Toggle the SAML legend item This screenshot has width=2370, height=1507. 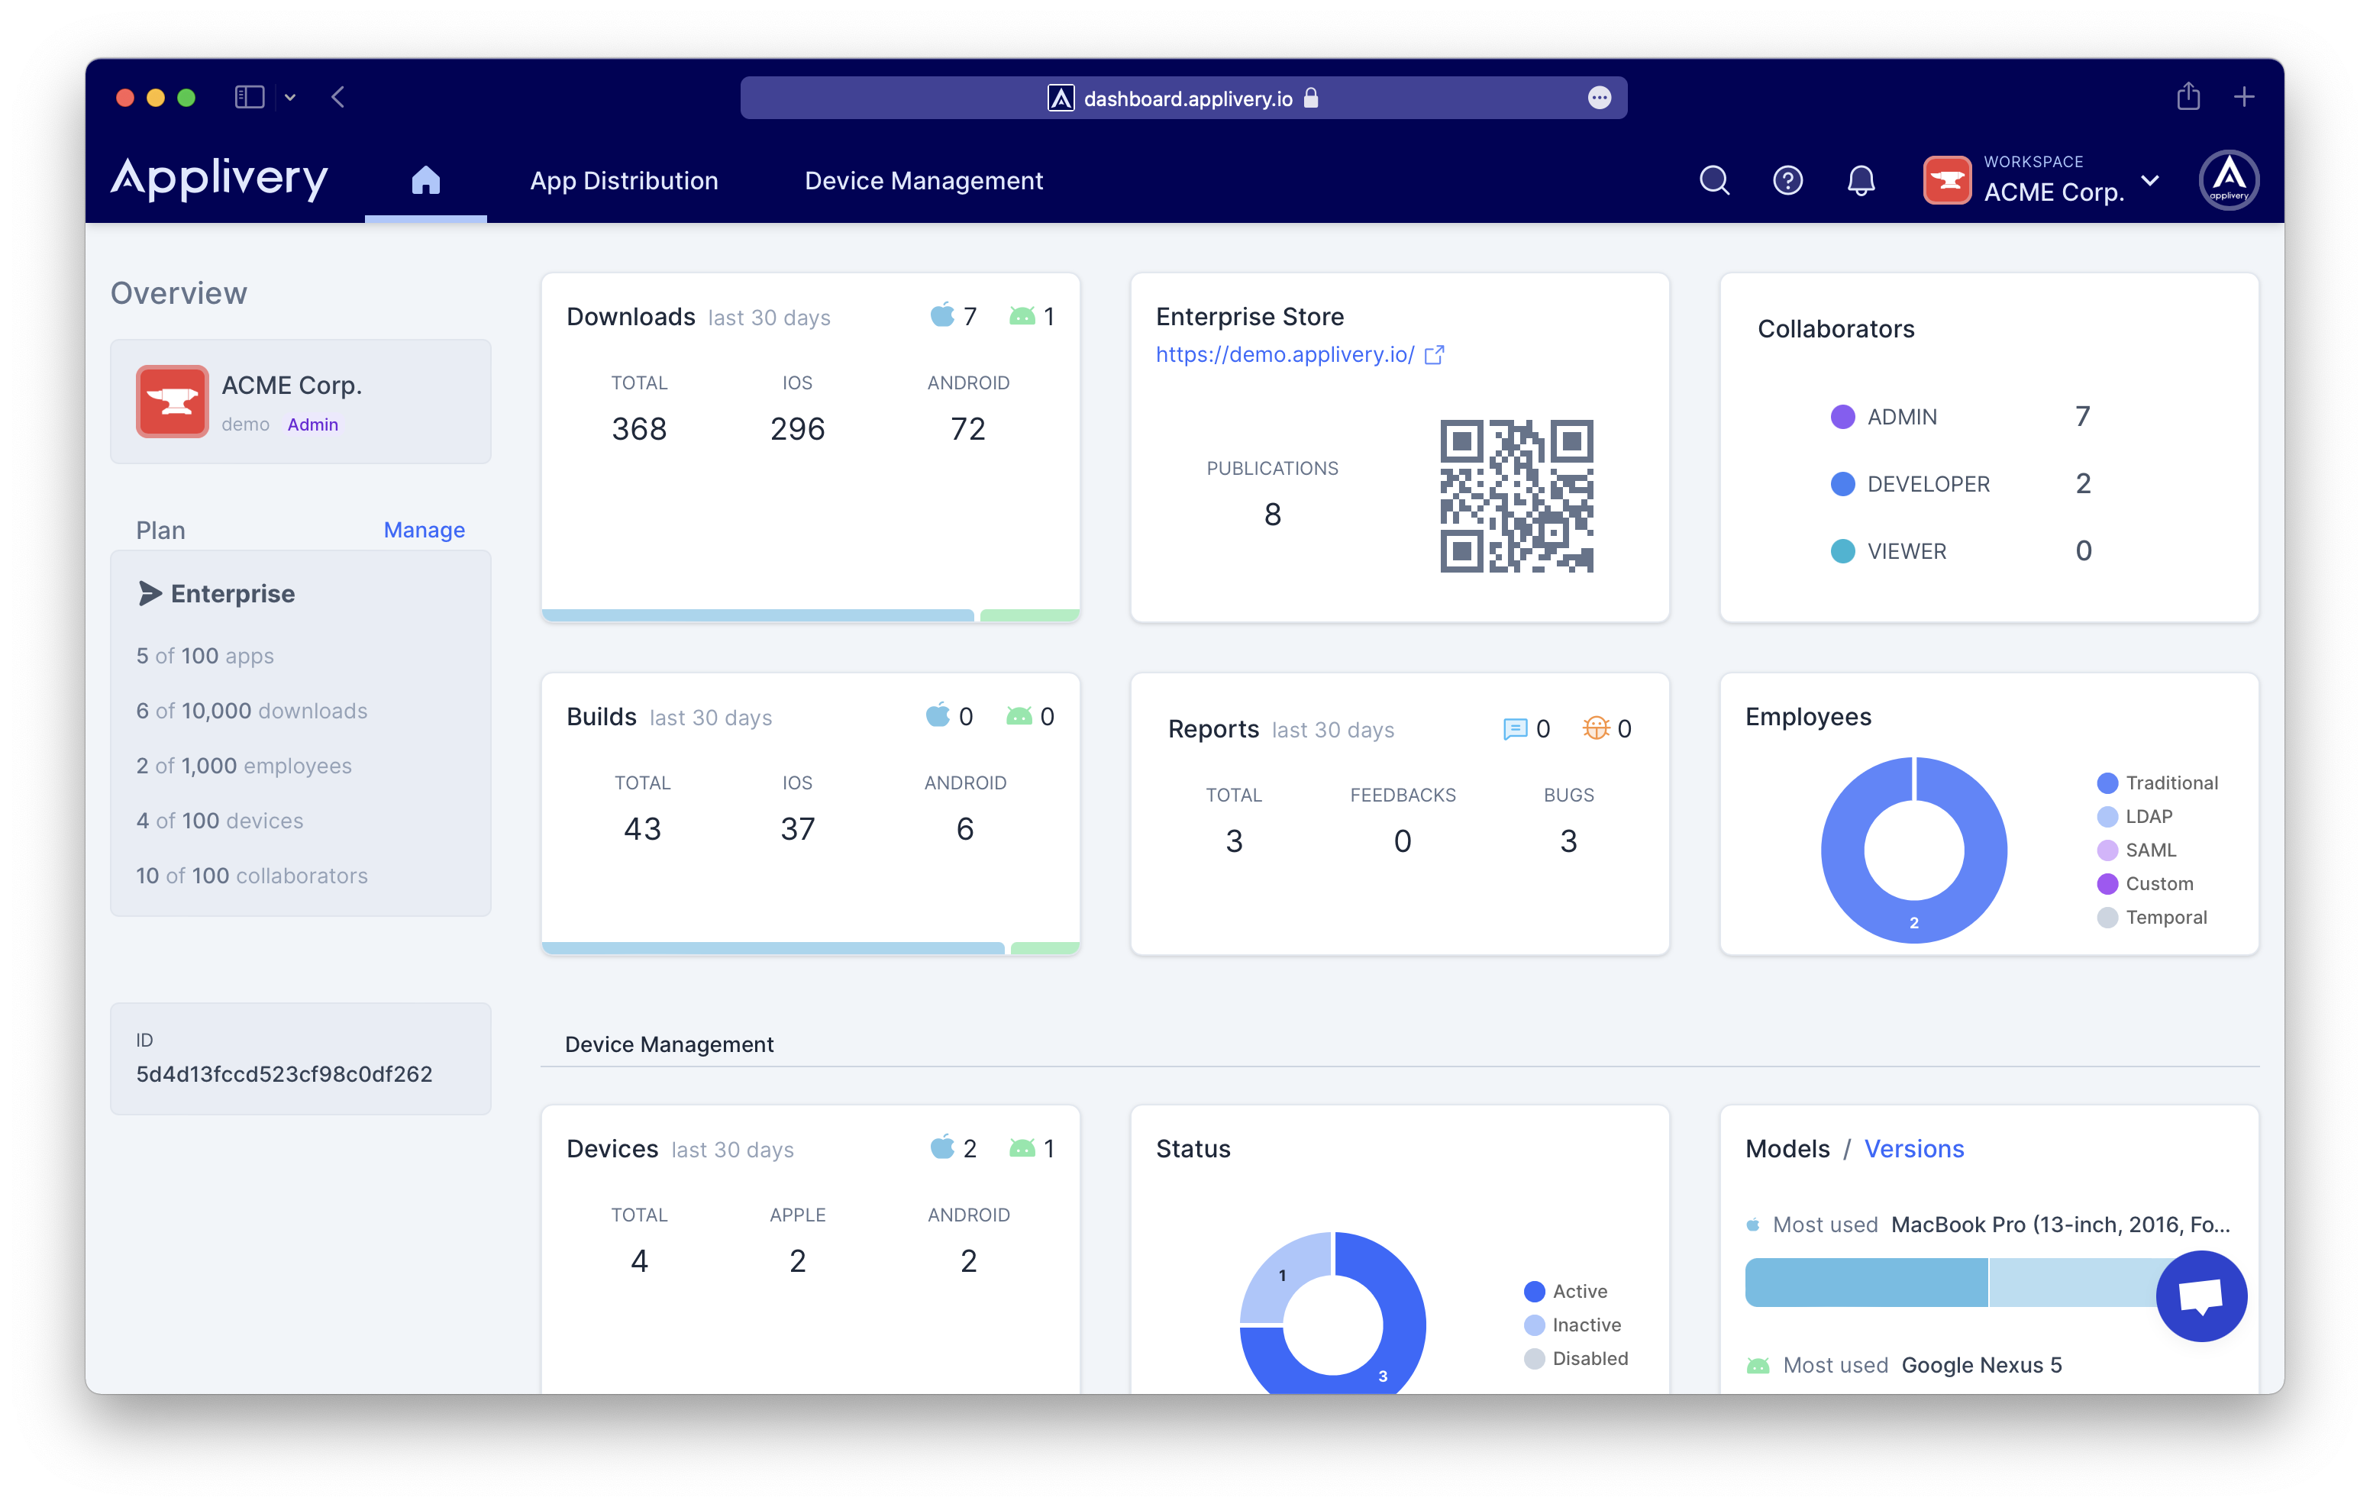2136,850
